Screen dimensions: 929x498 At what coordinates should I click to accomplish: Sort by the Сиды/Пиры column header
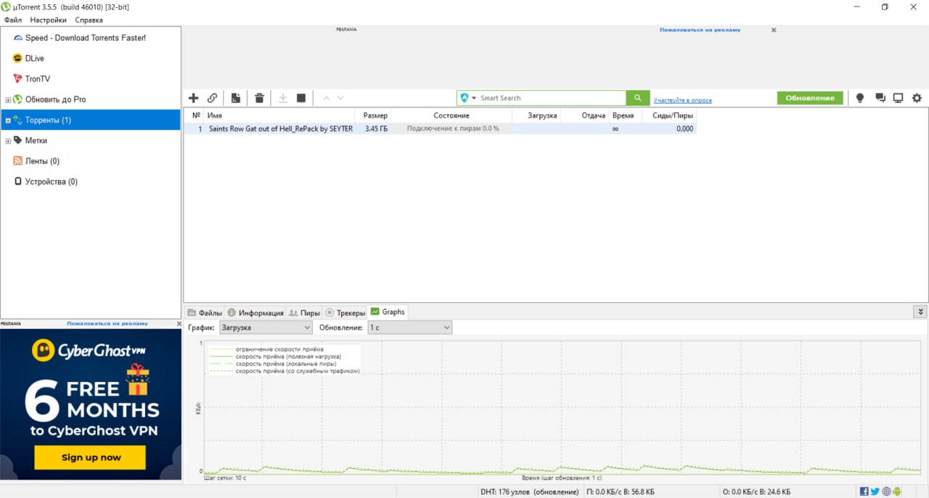point(669,115)
